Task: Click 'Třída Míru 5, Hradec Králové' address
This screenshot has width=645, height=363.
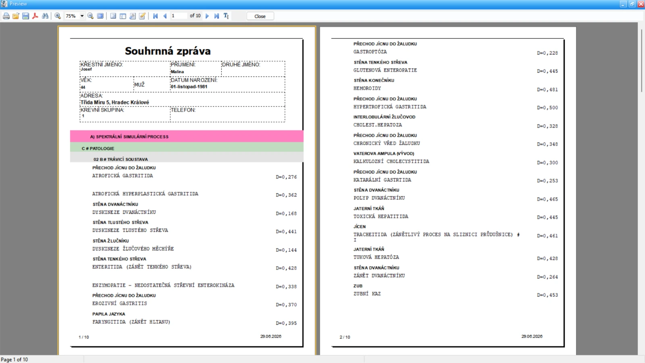Action: point(115,102)
